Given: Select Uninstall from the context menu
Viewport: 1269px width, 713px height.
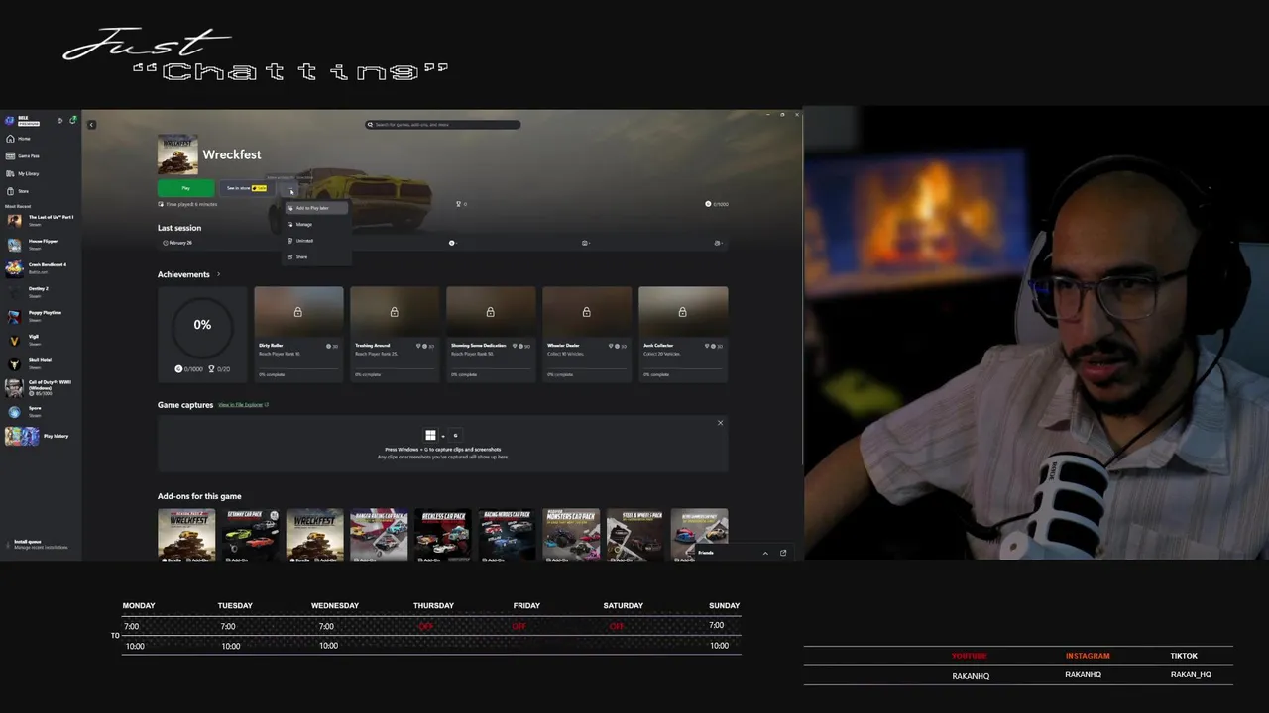Looking at the screenshot, I should 315,241.
